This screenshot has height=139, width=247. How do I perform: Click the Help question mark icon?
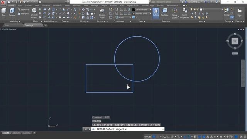click(217, 2)
